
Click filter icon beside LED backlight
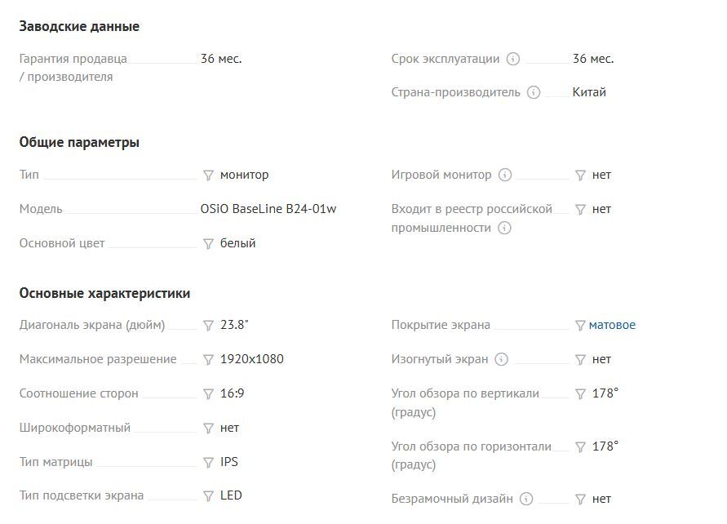(x=208, y=495)
